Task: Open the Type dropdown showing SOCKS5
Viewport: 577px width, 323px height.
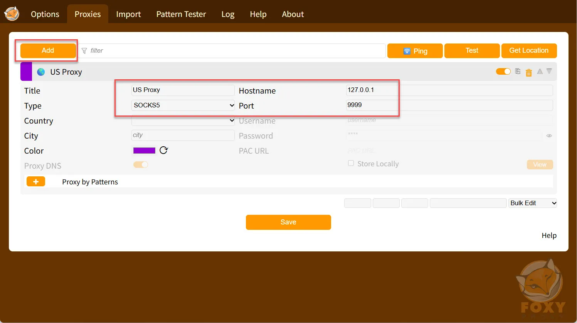Action: (x=183, y=105)
